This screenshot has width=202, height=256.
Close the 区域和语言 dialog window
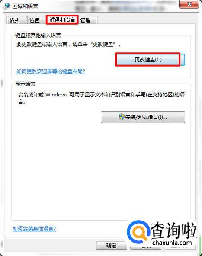tap(189, 4)
